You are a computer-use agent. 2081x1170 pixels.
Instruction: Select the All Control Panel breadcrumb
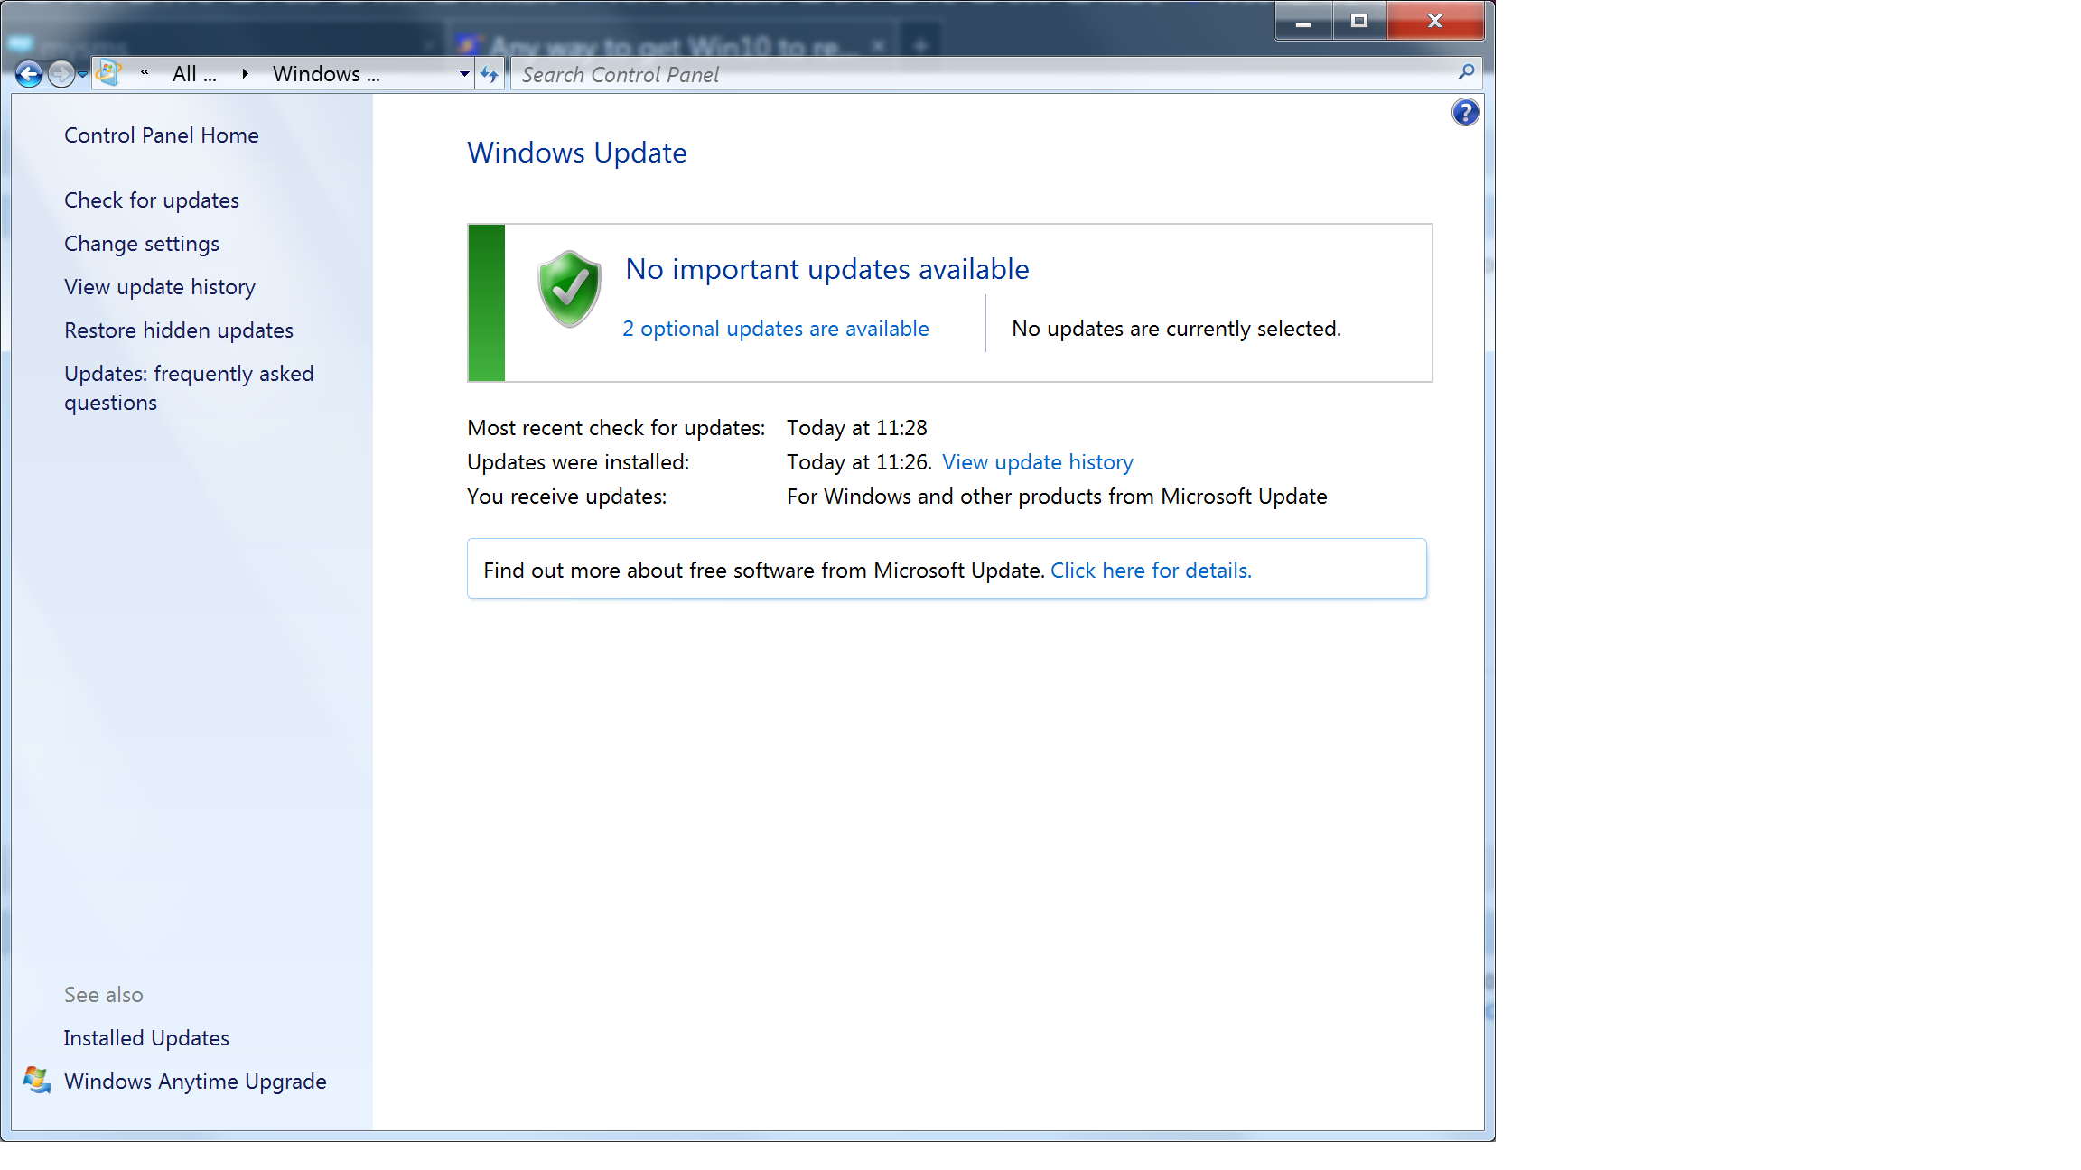[x=193, y=74]
